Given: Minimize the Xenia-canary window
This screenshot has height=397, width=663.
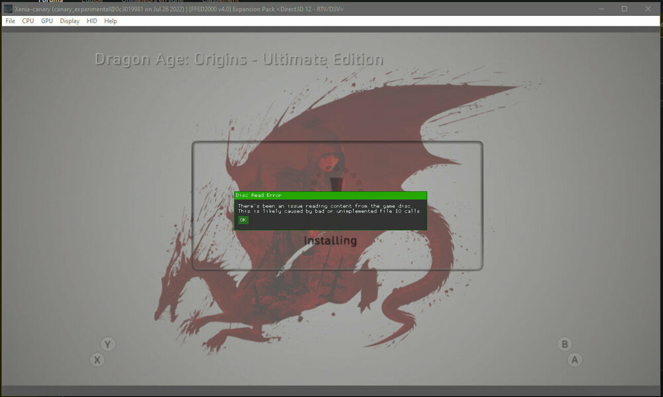Looking at the screenshot, I should pos(601,9).
